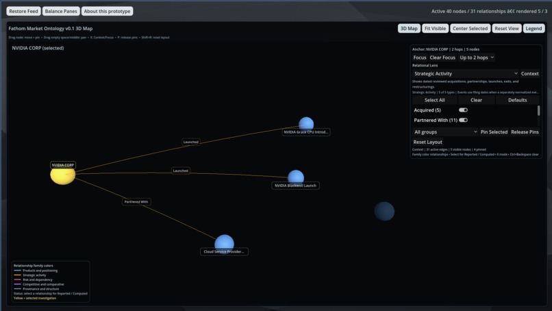Image resolution: width=552 pixels, height=311 pixels.
Task: Open the Up to 2 hops dropdown
Action: click(477, 58)
